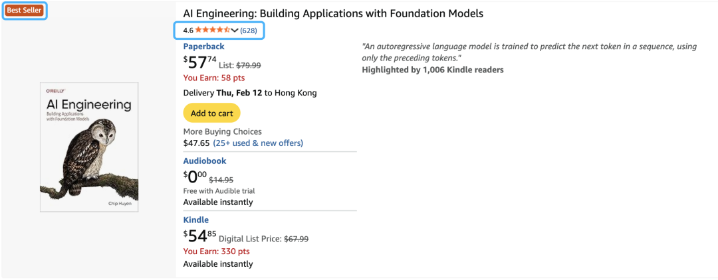This screenshot has width=718, height=280.
Task: Click the AI Engineering book cover thumbnail
Action: pyautogui.click(x=89, y=147)
